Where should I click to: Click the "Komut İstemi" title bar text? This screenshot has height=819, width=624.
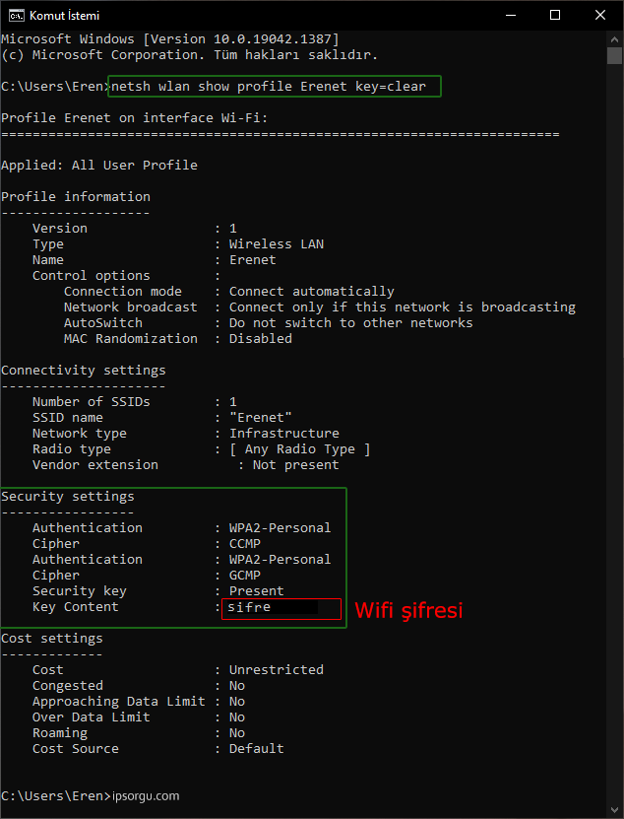(x=65, y=16)
